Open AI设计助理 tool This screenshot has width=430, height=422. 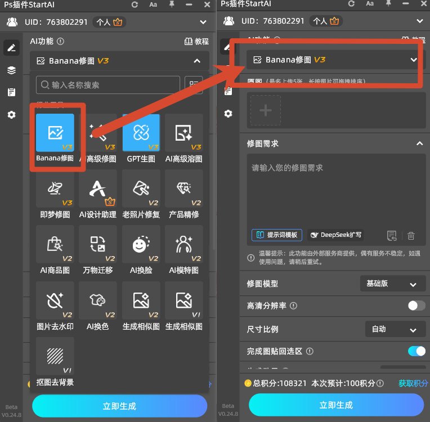97,188
